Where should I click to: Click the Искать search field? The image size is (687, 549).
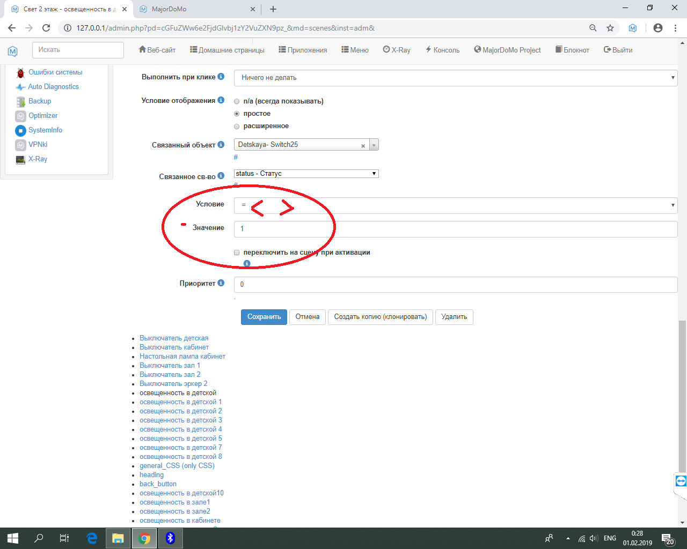click(78, 50)
